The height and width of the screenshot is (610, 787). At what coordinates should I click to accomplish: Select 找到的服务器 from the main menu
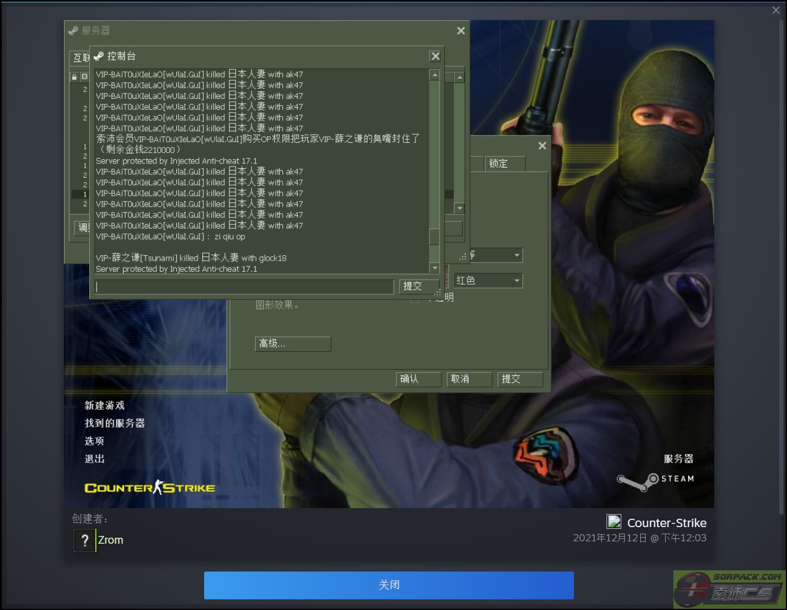coord(115,423)
